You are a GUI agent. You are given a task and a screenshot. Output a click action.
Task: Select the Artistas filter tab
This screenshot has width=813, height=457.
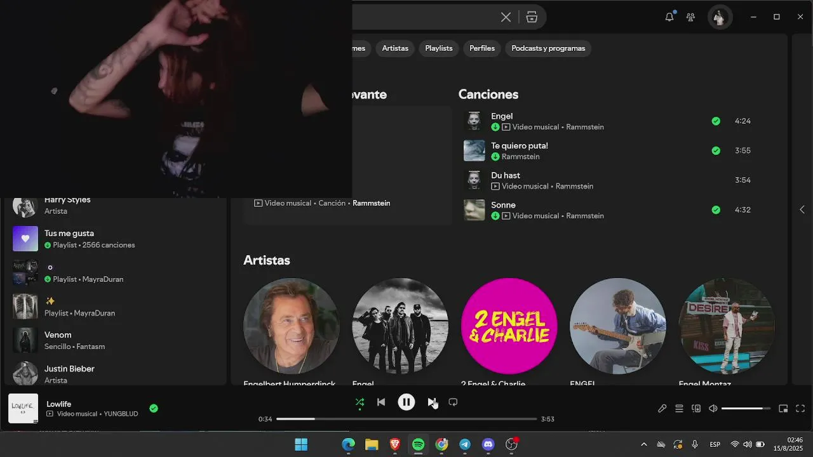[x=395, y=48]
